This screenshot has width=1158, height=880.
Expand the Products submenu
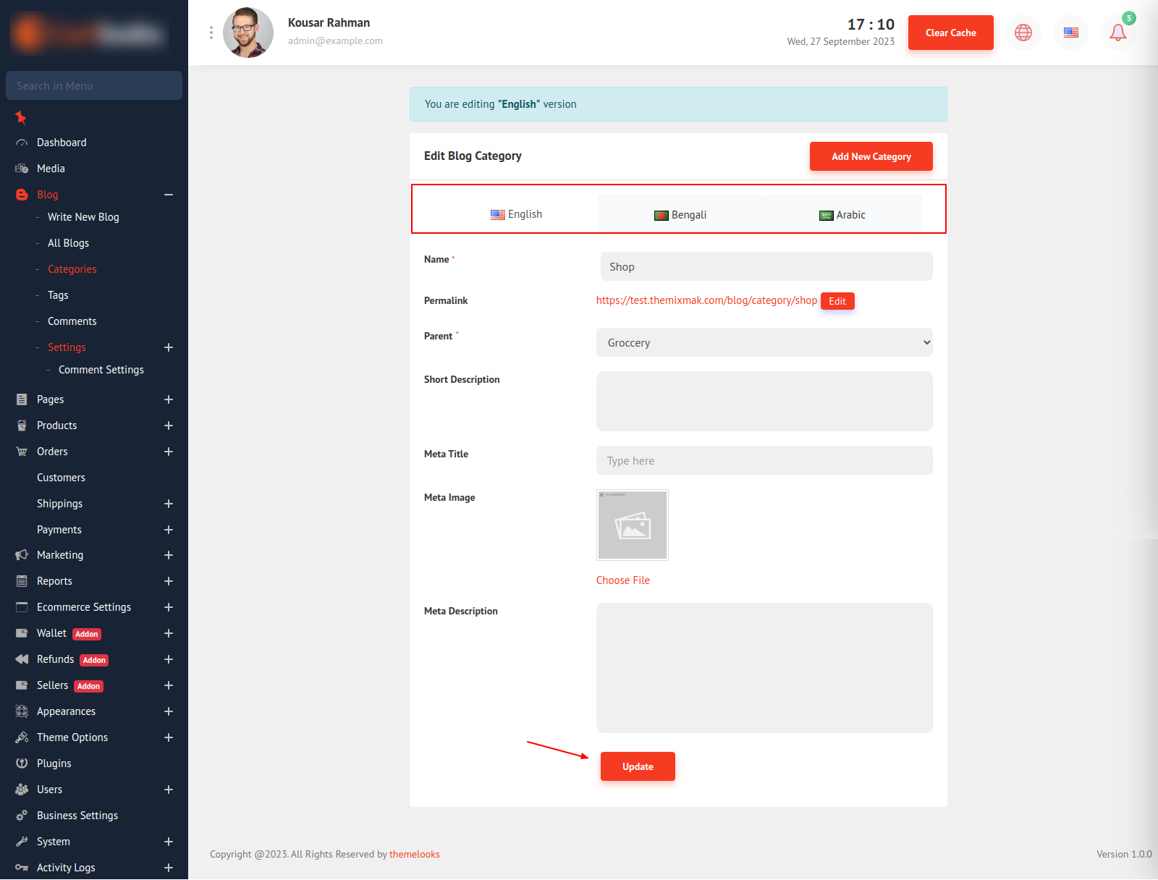169,426
